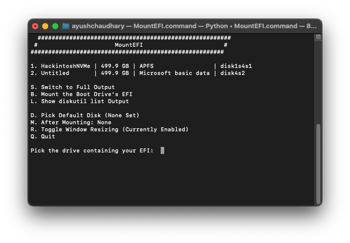Click the 'Switch to Full Output' option
350x243 pixels.
coord(73,87)
